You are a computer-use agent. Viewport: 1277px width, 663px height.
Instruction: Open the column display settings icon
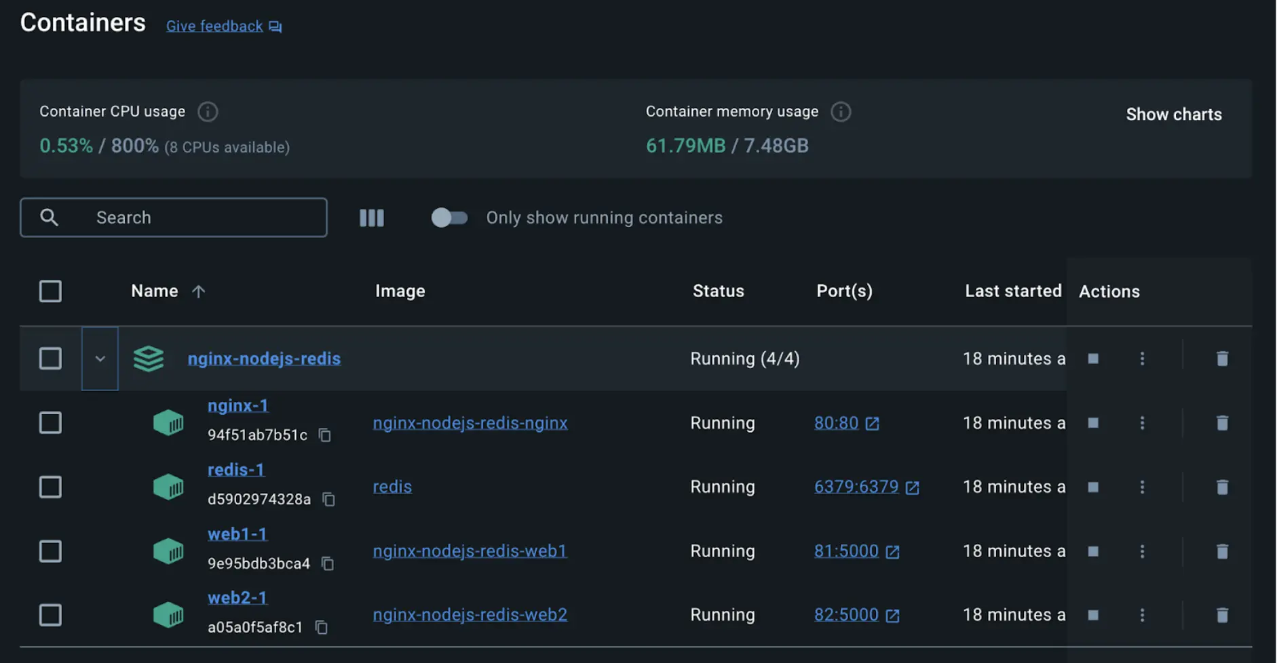tap(371, 218)
